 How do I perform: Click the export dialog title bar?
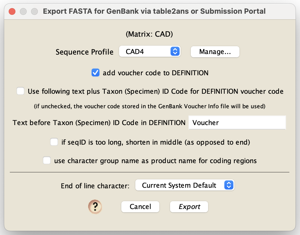pyautogui.click(x=154, y=11)
